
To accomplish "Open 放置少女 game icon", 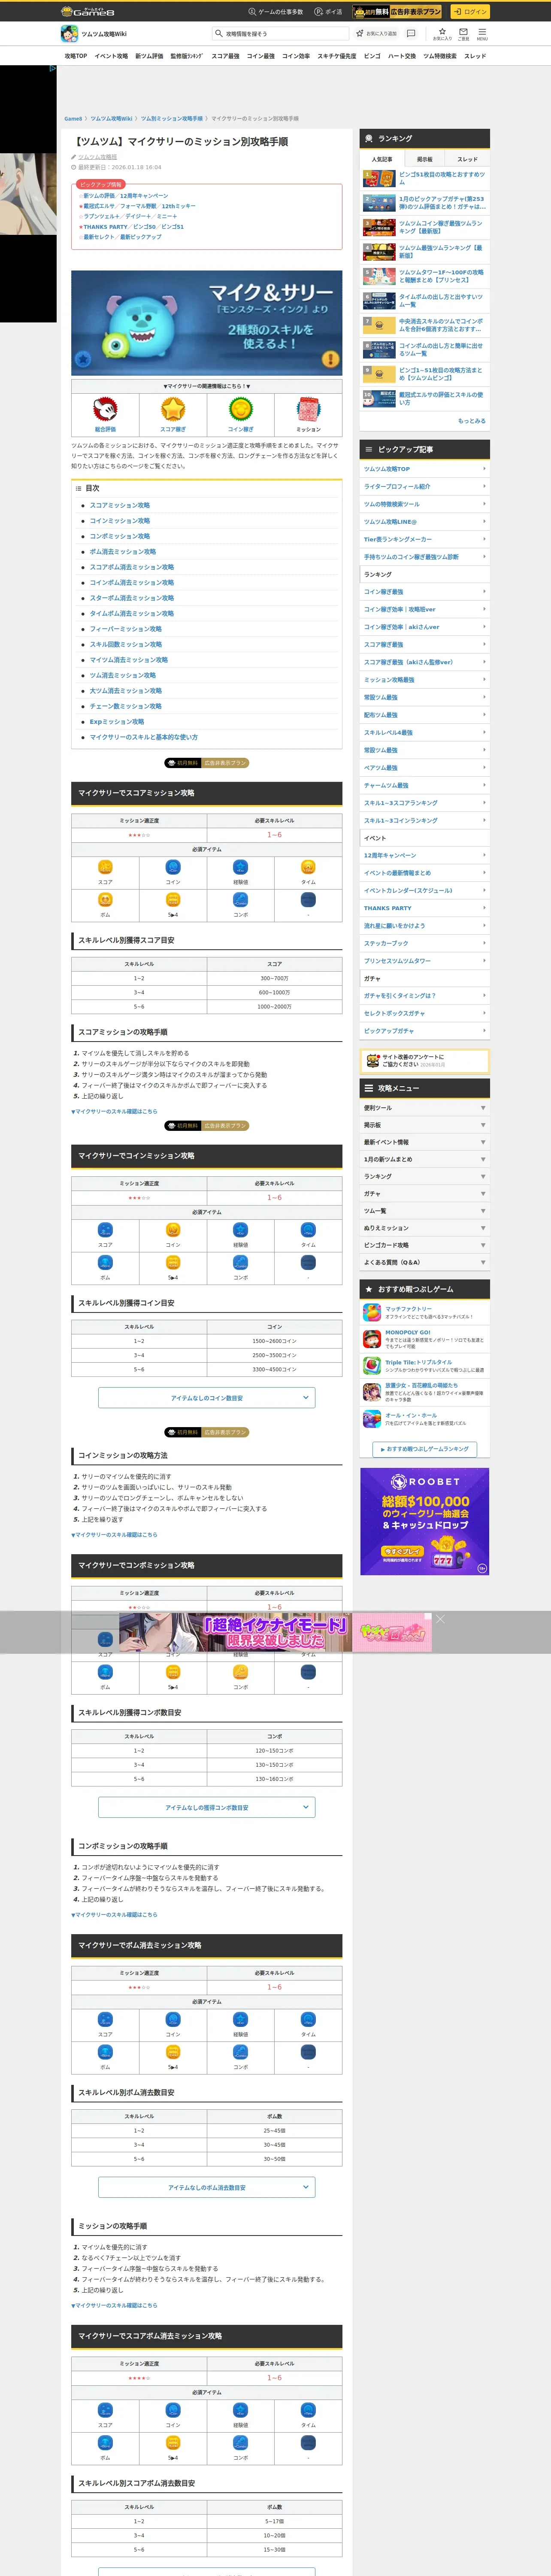I will pyautogui.click(x=372, y=1391).
